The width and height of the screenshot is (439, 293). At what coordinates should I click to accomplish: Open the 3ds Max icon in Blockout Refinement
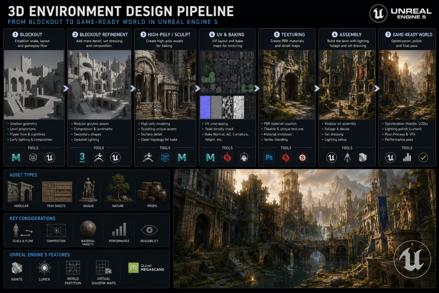click(82, 157)
